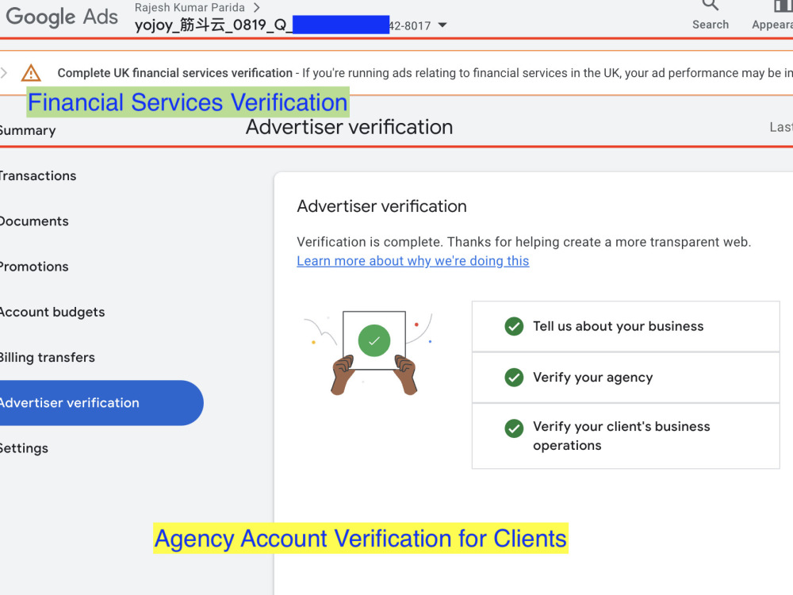
Task: Open Verify your client's business operations step
Action: pos(626,436)
